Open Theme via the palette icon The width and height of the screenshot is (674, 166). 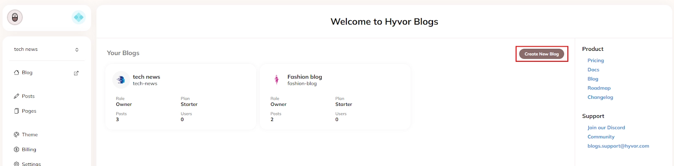[16, 134]
